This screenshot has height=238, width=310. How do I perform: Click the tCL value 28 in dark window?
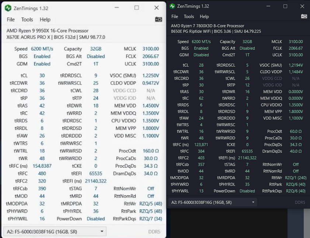pos(201,65)
